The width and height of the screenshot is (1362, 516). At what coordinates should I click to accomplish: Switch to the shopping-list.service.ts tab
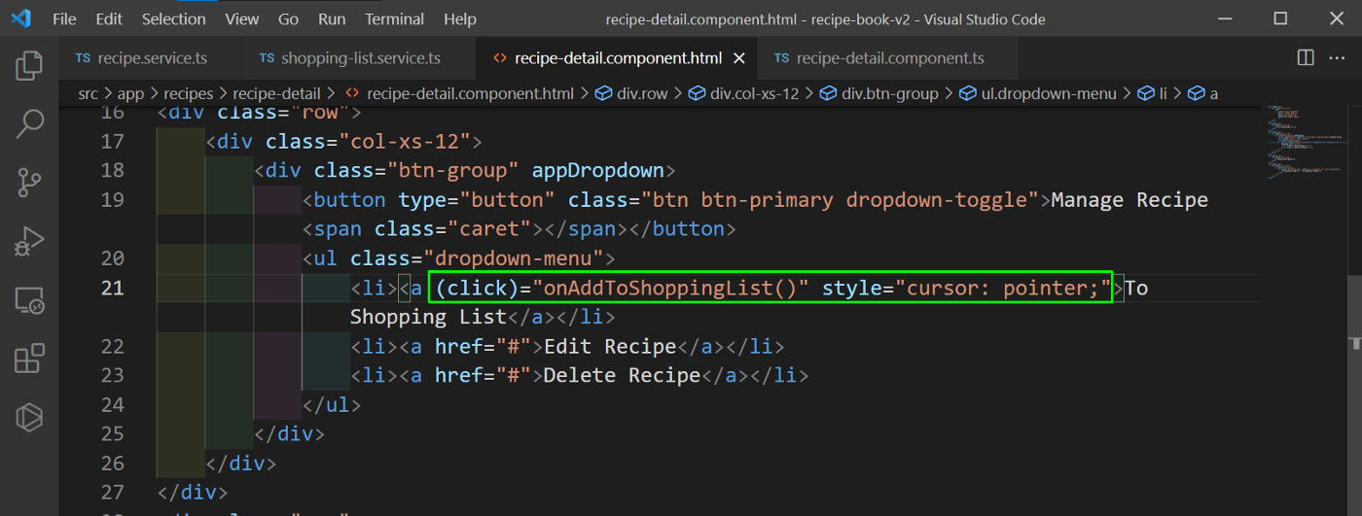tap(360, 58)
